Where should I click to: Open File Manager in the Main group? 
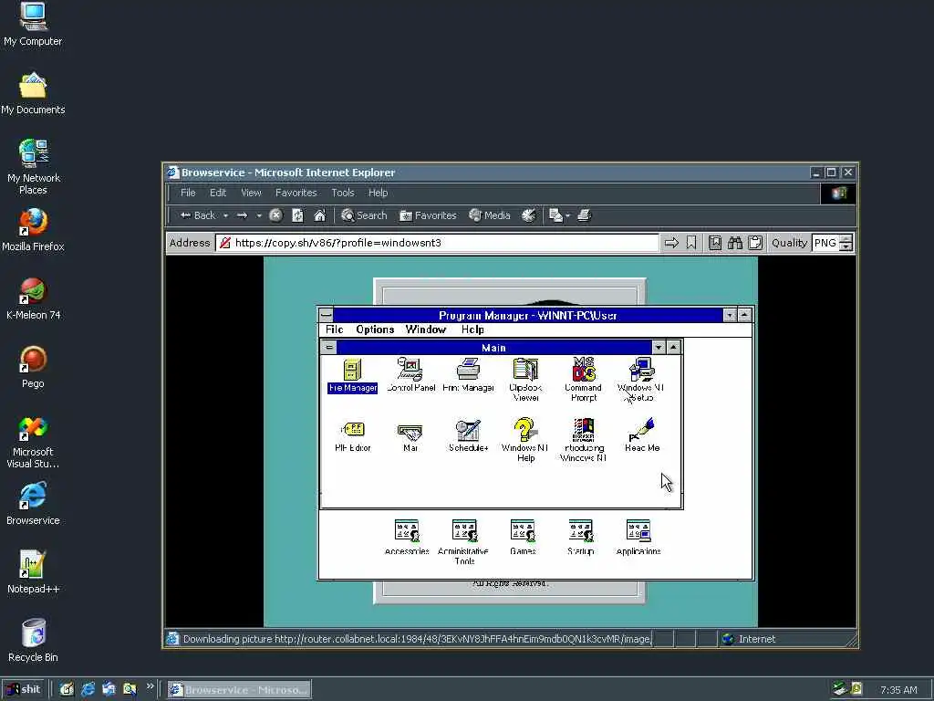pyautogui.click(x=352, y=375)
